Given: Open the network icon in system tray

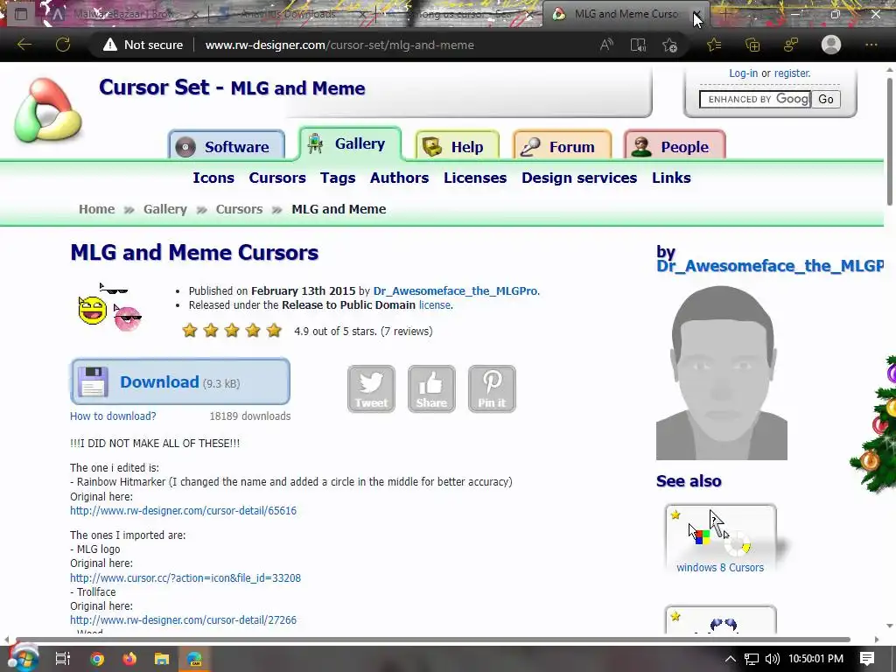Looking at the screenshot, I should [x=752, y=659].
